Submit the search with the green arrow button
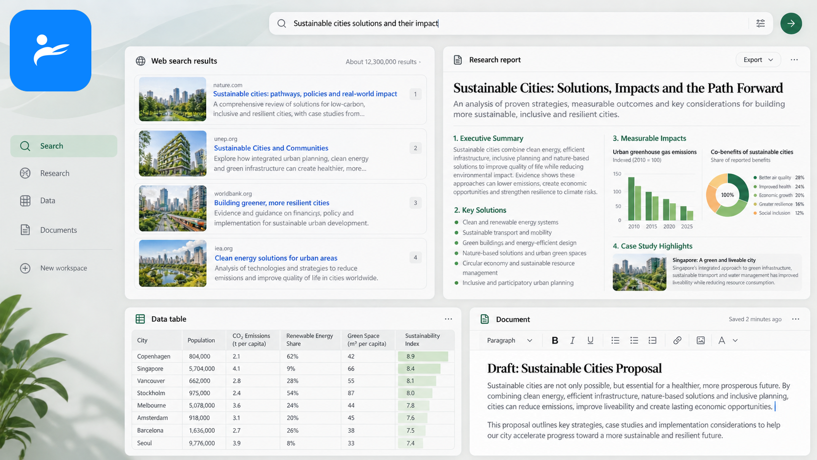The height and width of the screenshot is (460, 817). point(791,23)
